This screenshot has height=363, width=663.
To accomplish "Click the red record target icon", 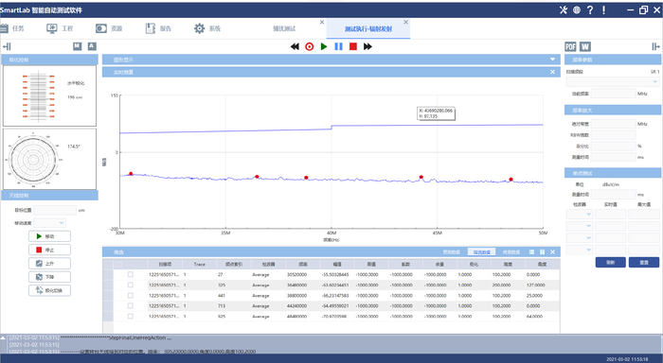I will tap(310, 46).
